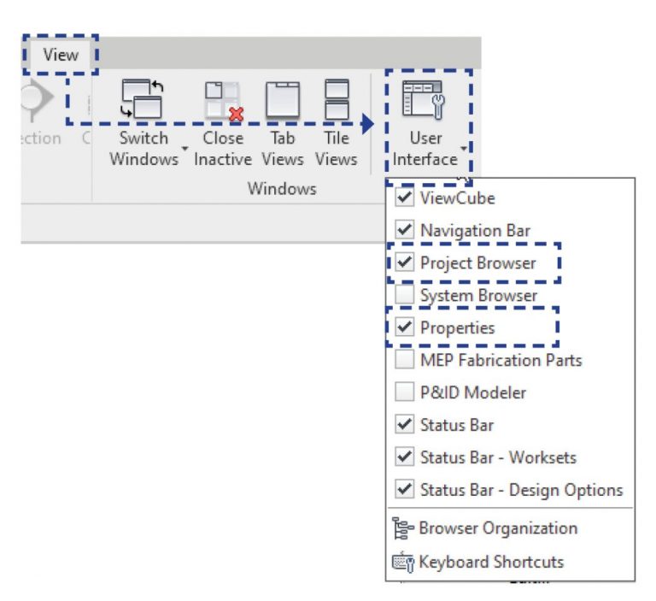Open Keyboard Shortcuts from the menu
Image resolution: width=656 pixels, height=601 pixels.
click(x=490, y=562)
